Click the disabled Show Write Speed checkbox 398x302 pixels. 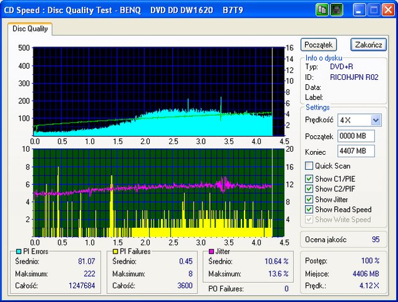pyautogui.click(x=309, y=220)
